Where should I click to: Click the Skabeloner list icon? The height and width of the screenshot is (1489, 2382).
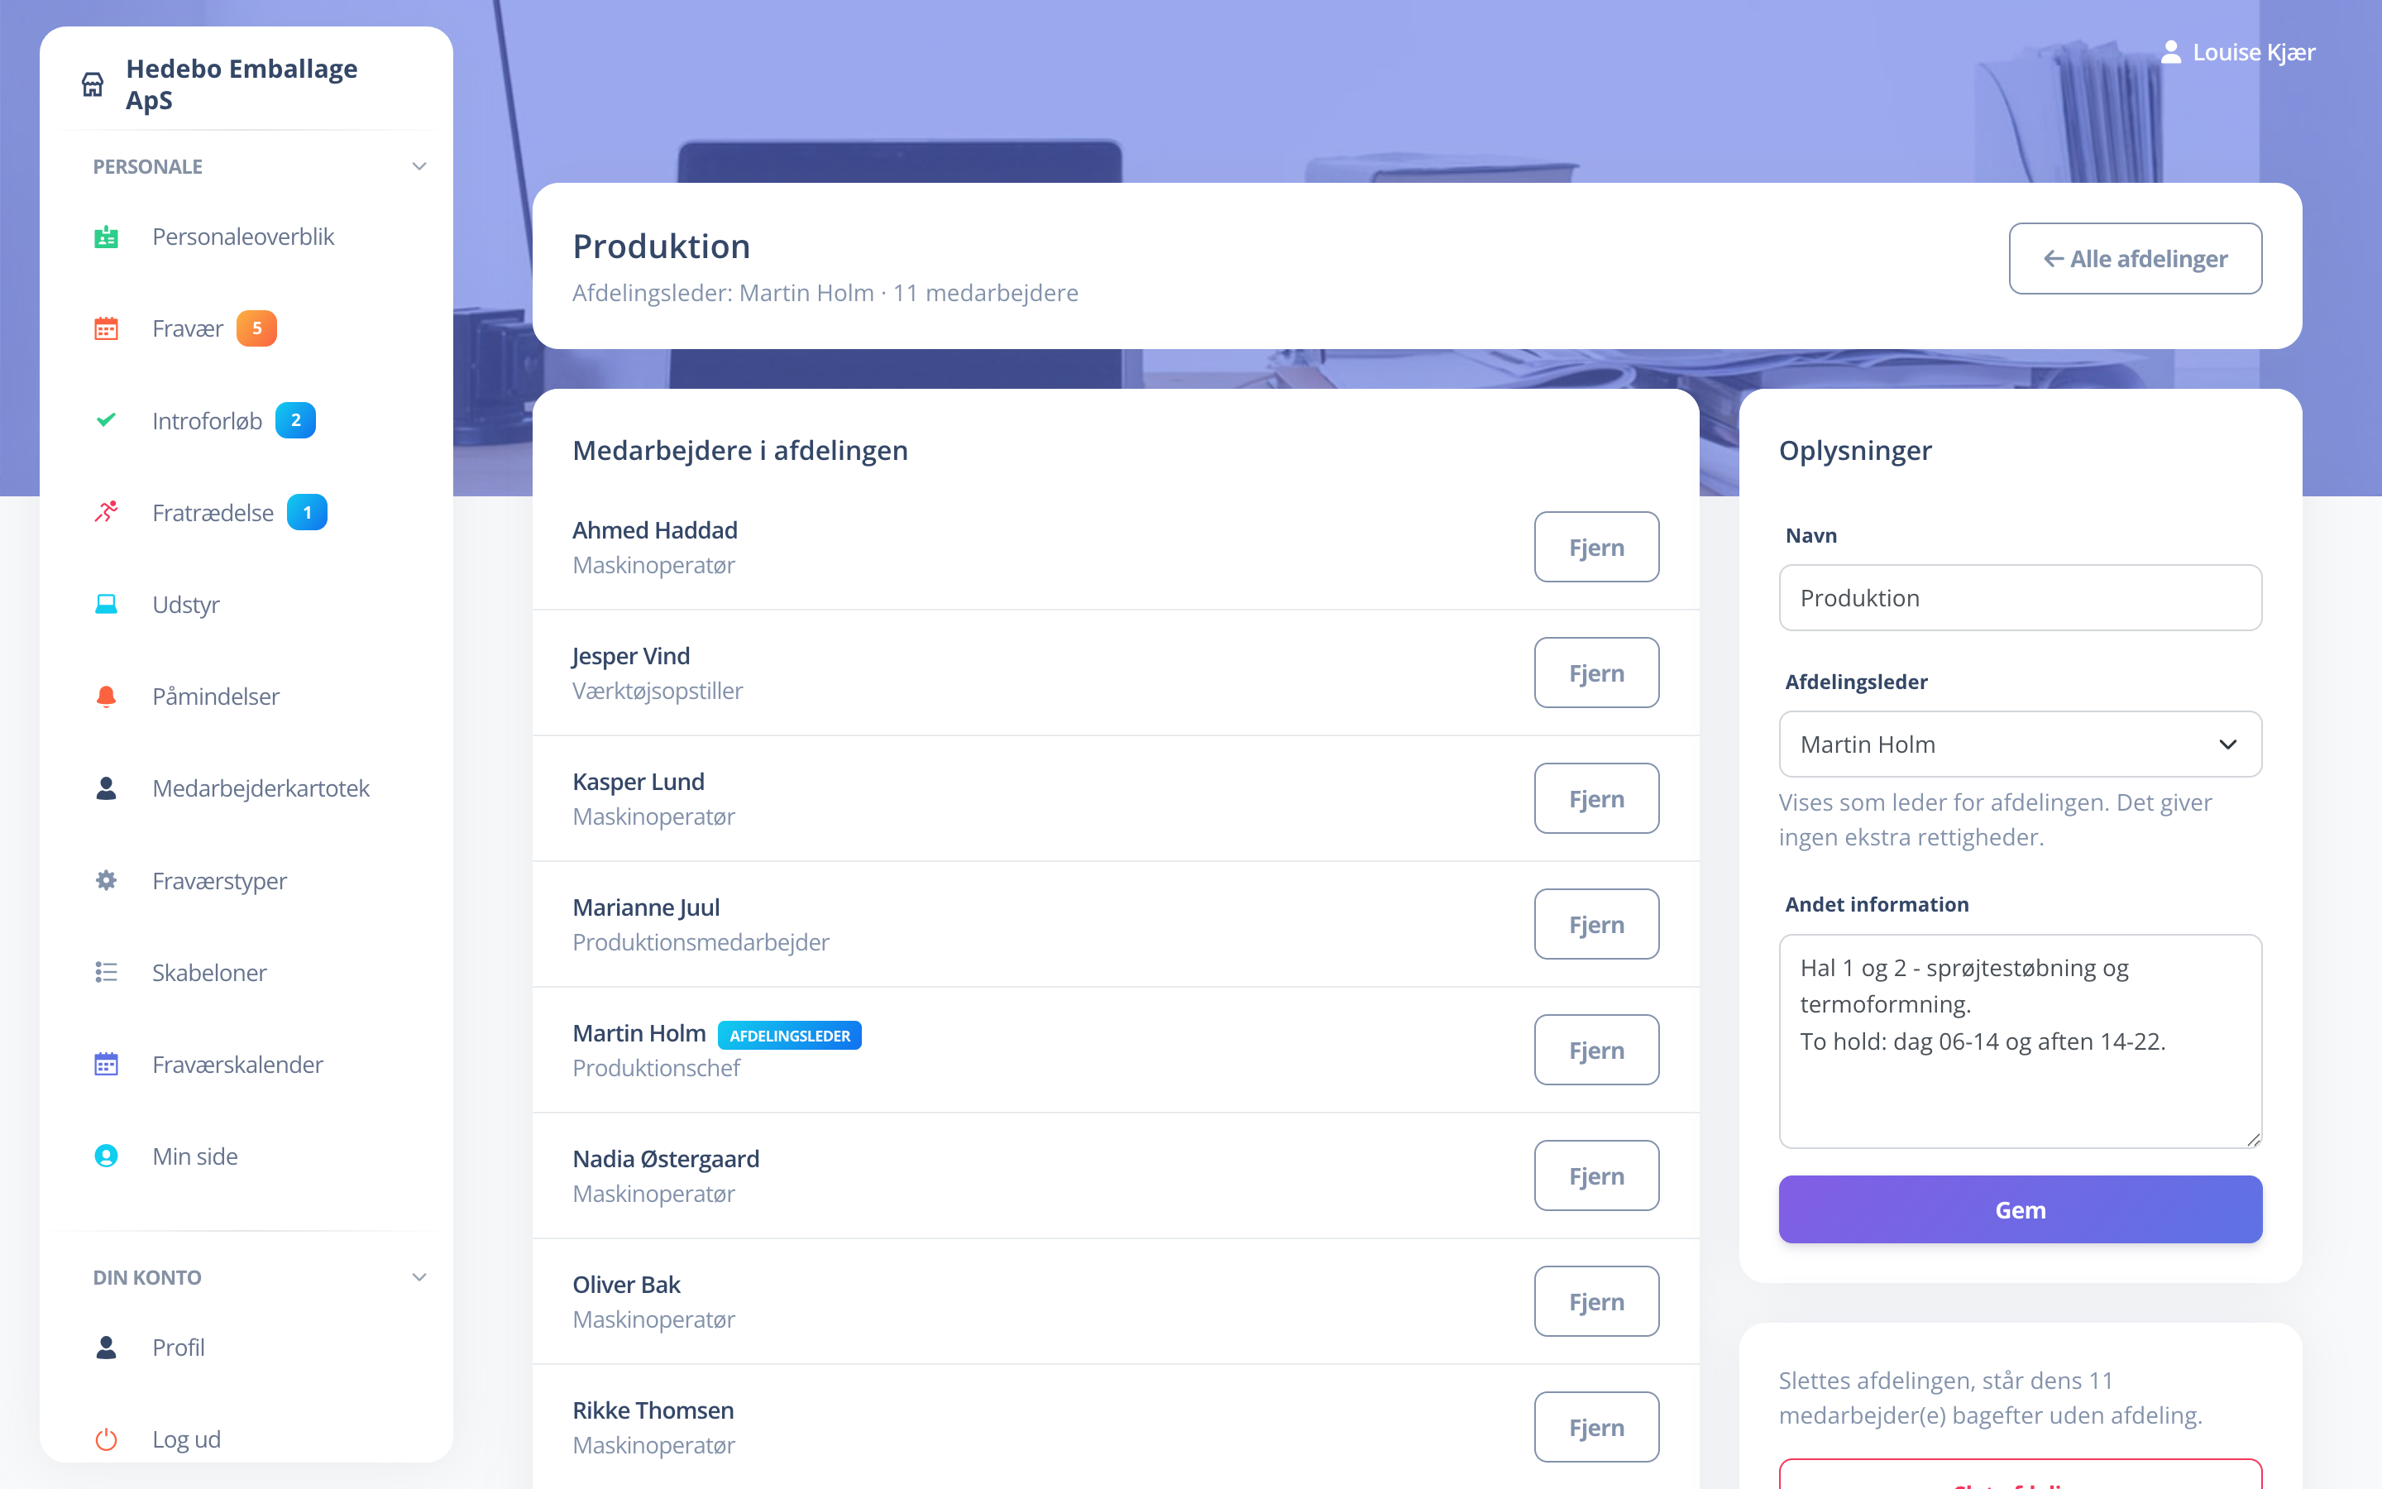tap(107, 972)
